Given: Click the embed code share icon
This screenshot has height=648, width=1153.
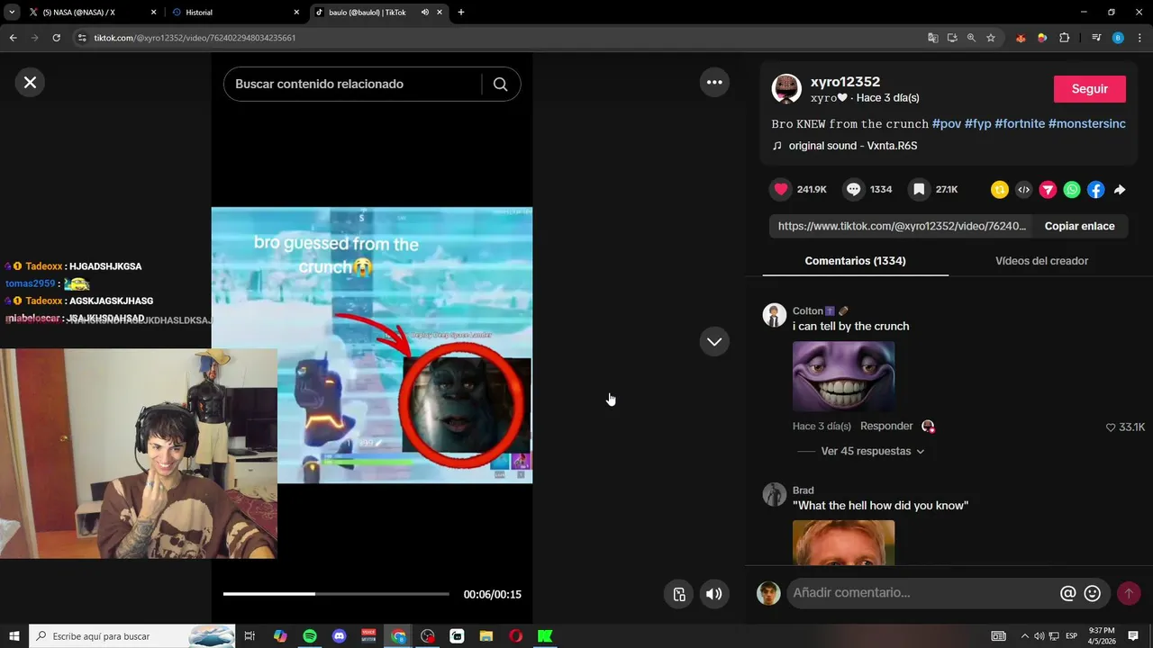Looking at the screenshot, I should 1024,190.
